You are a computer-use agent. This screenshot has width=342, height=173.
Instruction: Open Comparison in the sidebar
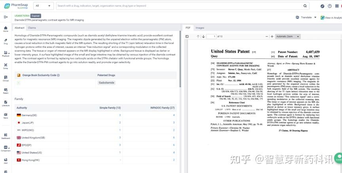point(6,148)
